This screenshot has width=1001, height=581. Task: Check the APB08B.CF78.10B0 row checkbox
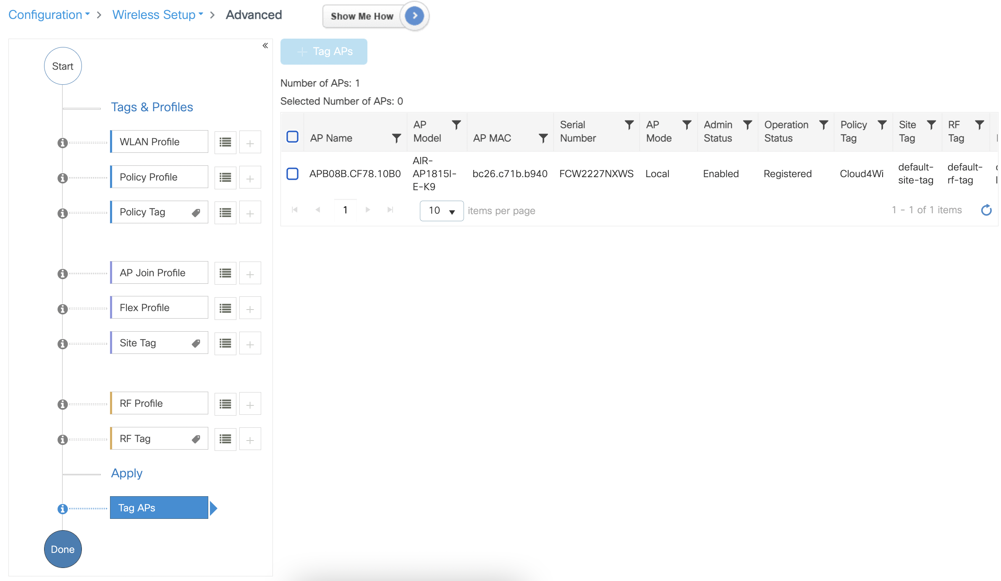(292, 173)
